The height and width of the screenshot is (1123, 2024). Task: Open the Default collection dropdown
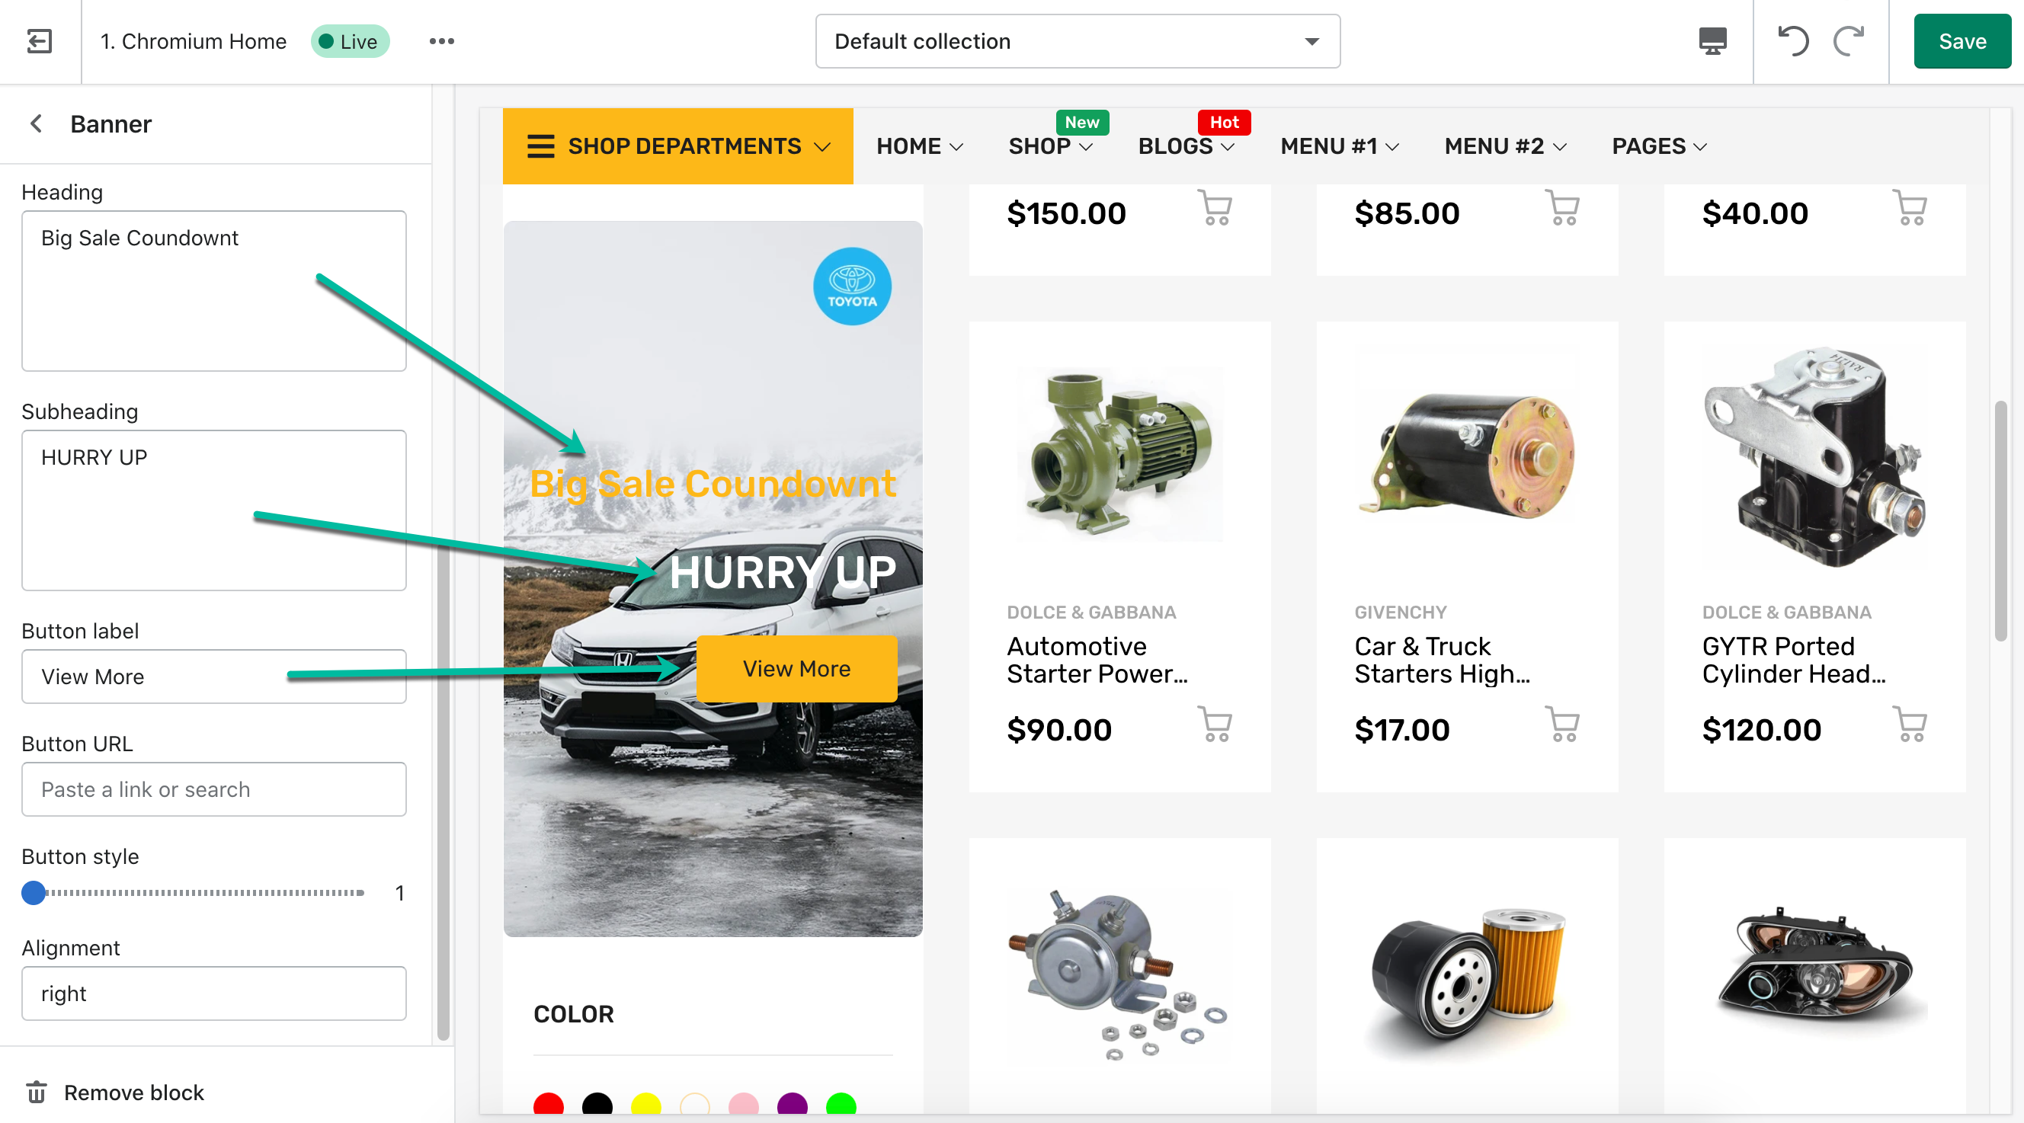tap(1078, 41)
